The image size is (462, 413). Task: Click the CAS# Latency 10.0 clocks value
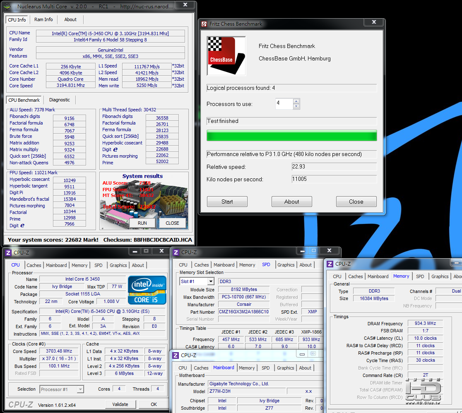click(x=425, y=338)
